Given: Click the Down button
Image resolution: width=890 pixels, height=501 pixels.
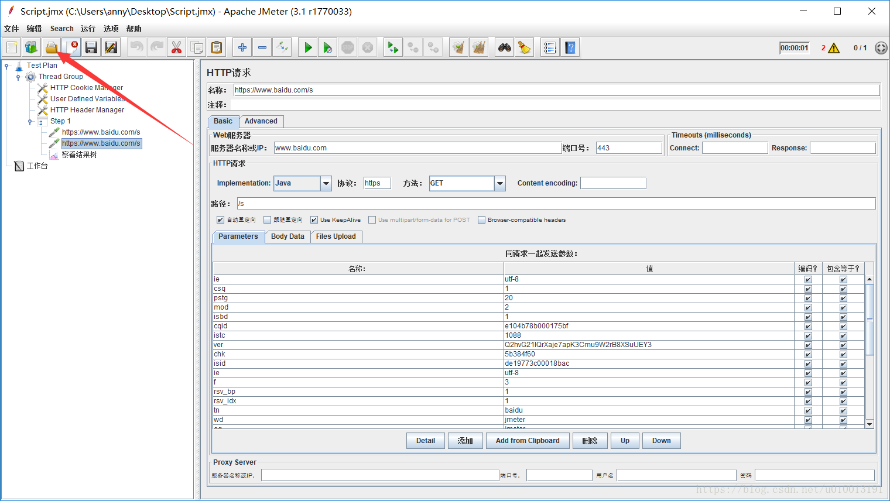Looking at the screenshot, I should click(x=662, y=441).
